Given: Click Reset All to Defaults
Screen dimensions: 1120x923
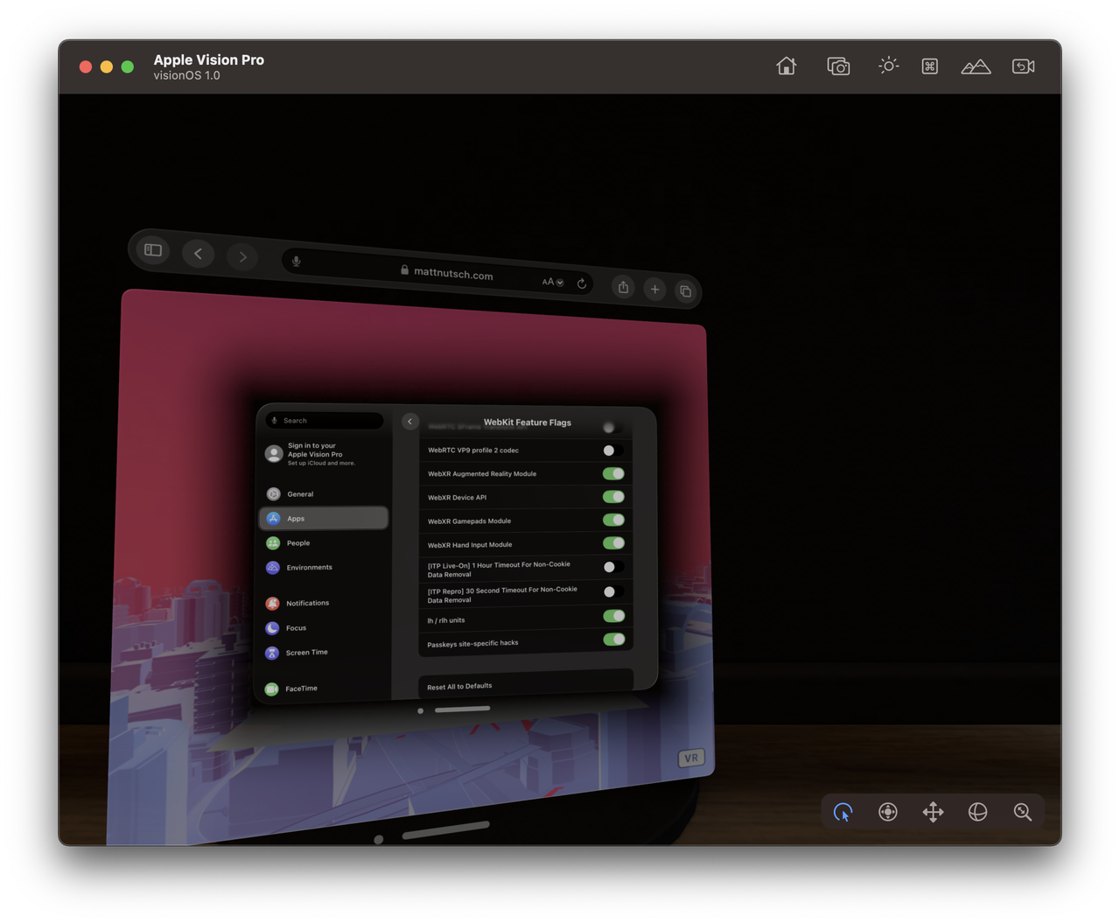Looking at the screenshot, I should pos(526,685).
